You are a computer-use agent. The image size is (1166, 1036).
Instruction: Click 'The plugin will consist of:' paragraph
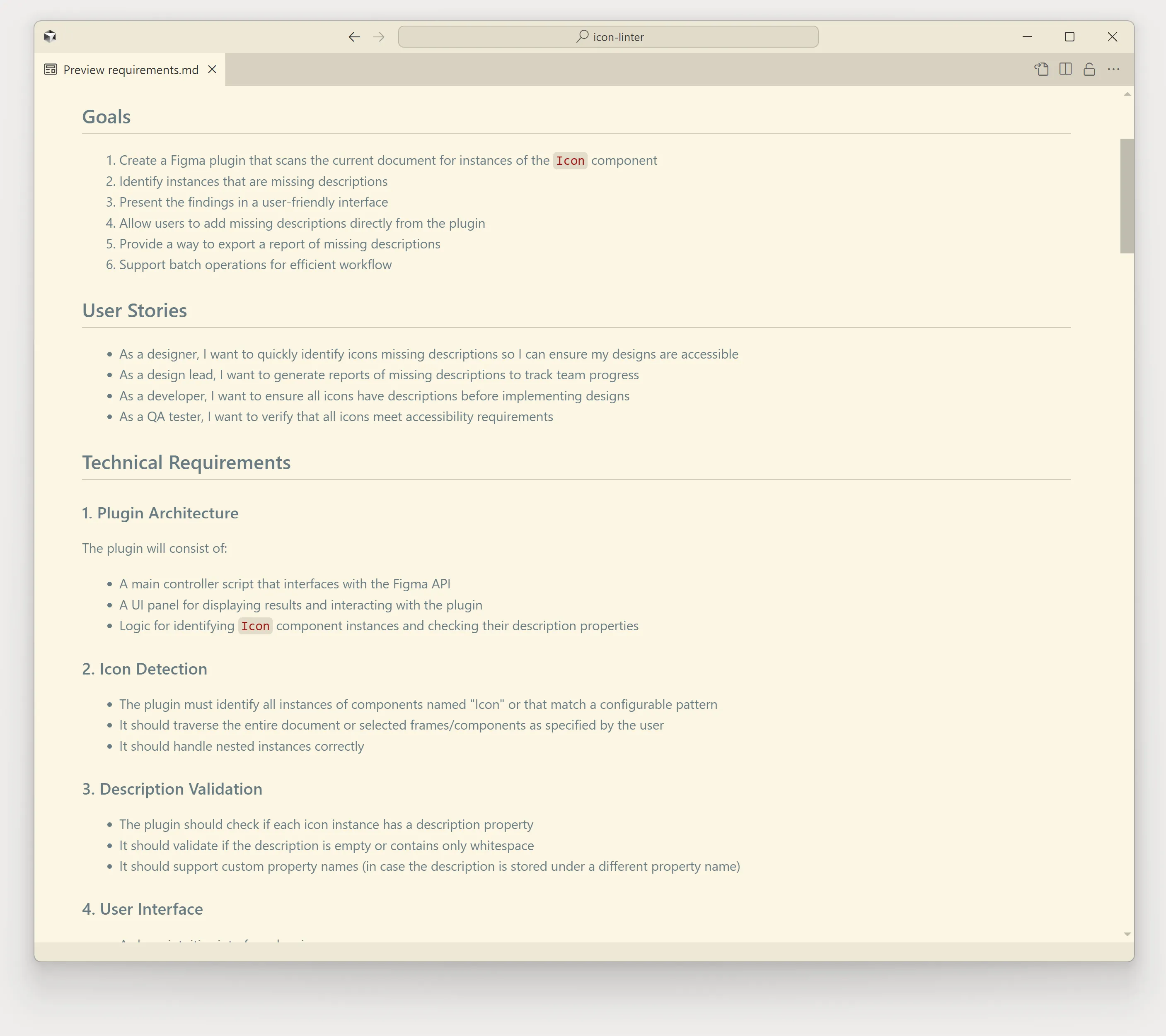155,549
